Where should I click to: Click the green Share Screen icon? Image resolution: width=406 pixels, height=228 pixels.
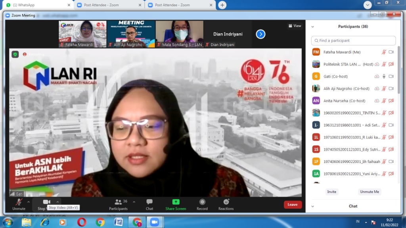click(176, 202)
